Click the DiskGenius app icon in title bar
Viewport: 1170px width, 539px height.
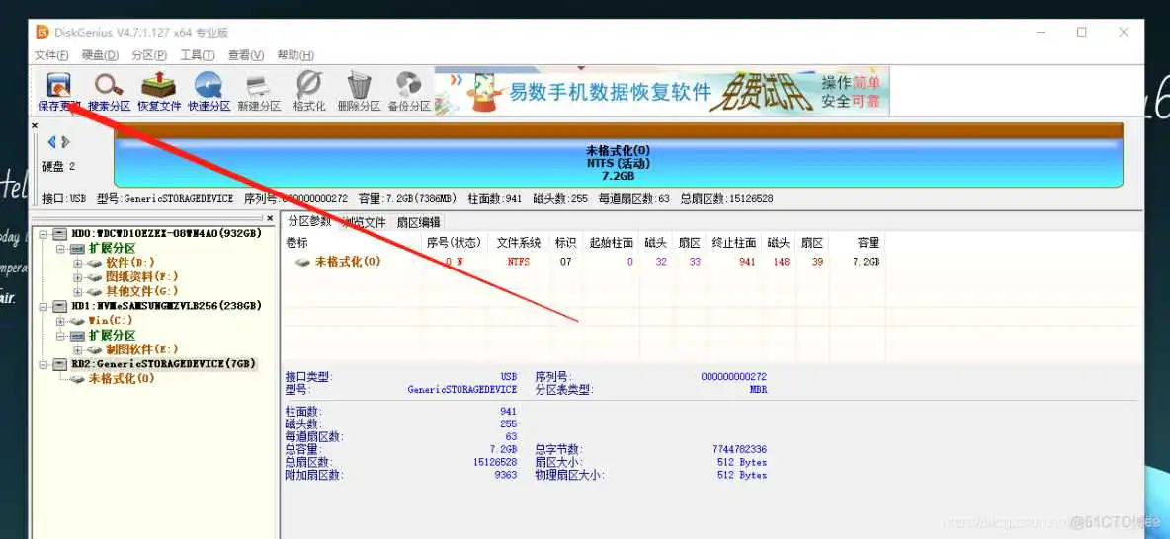[42, 32]
